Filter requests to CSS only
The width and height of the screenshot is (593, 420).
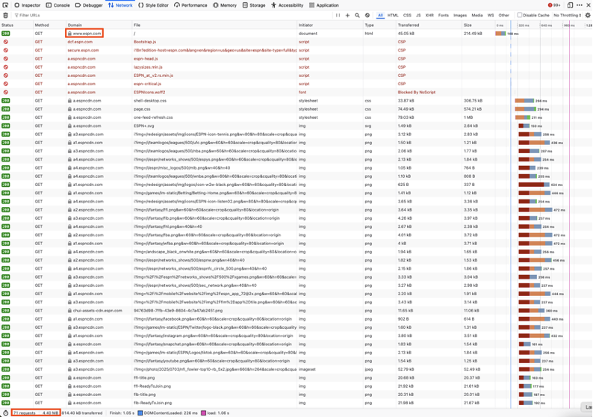(x=407, y=16)
